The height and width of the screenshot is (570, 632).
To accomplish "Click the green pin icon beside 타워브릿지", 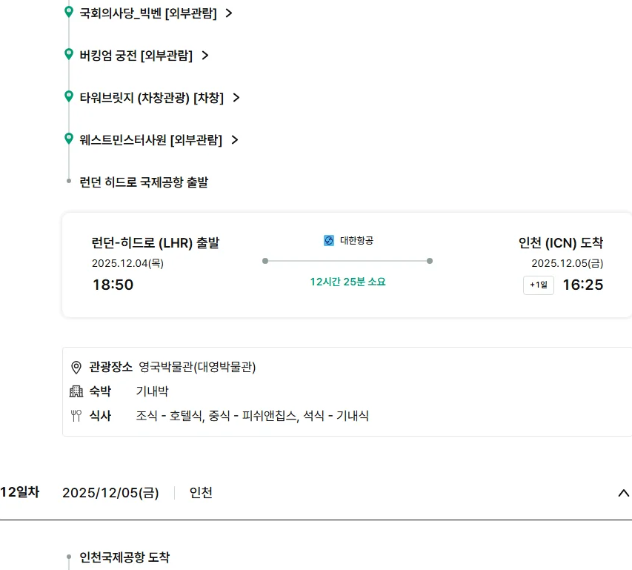I will coord(69,96).
